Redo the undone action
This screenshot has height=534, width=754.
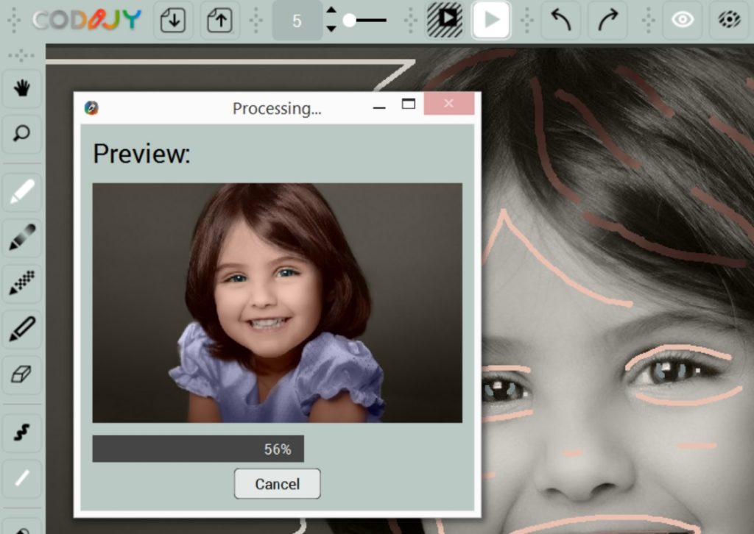tap(606, 20)
